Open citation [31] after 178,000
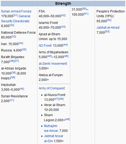The height and width of the screenshot is (144, 126). [x=15, y=15]
